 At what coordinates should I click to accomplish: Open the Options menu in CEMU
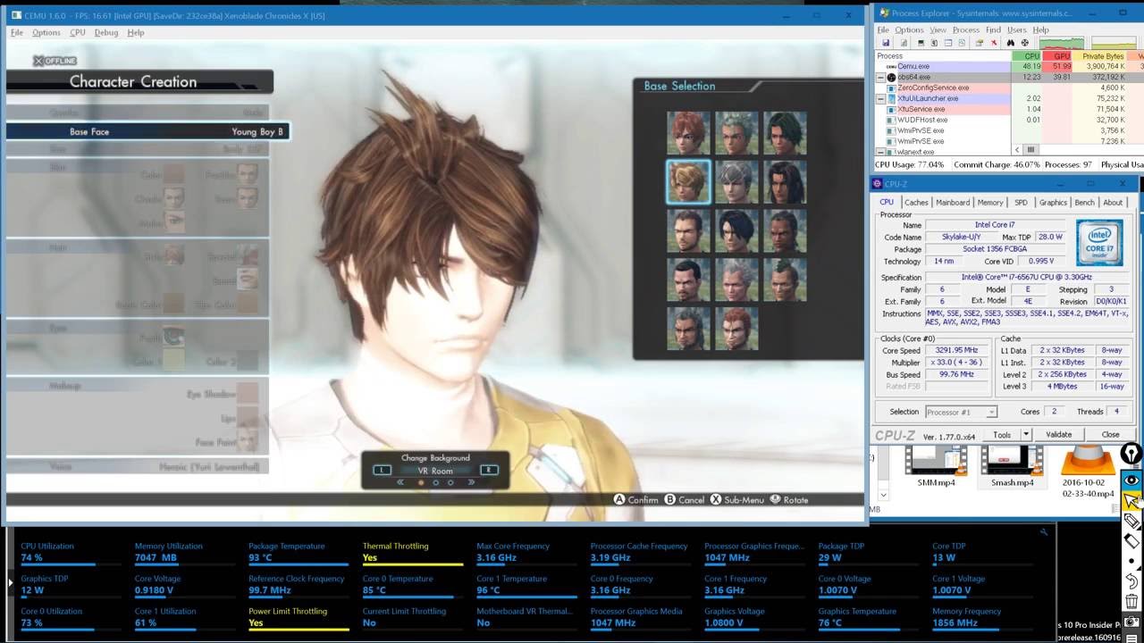[x=46, y=32]
